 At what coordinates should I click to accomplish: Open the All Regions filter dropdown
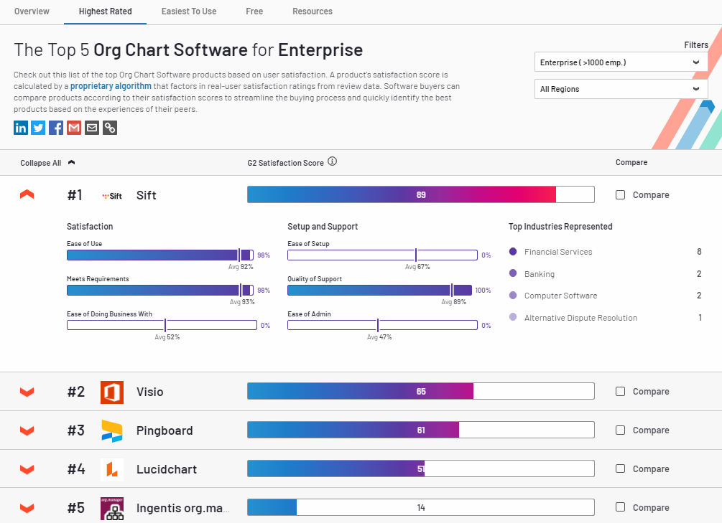coord(621,89)
